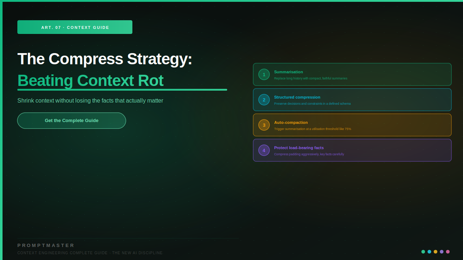Click 'Replace long history with compact, faithful summaries'
The height and width of the screenshot is (260, 463).
tap(311, 79)
